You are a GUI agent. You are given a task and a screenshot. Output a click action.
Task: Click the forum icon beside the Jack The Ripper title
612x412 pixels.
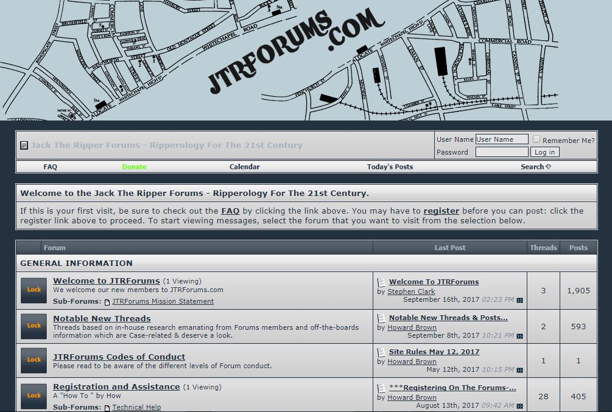pyautogui.click(x=24, y=145)
